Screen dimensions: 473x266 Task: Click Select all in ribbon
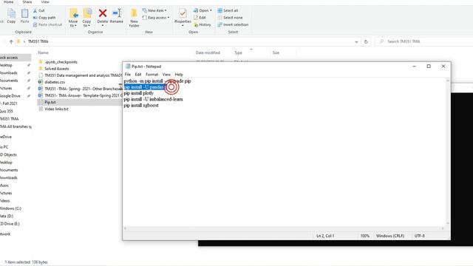click(228, 10)
